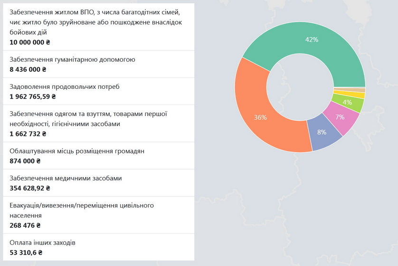Click the lime green 4% segment

(347, 103)
